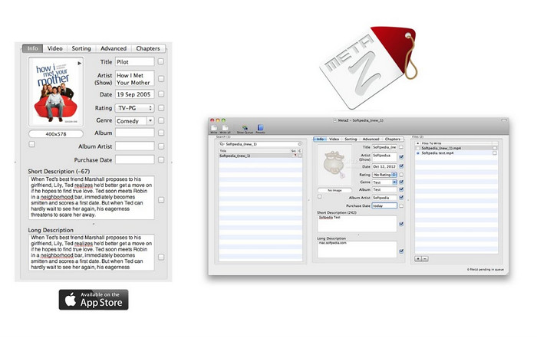
Task: Toggle the checkbox under the 400x578 button
Action: click(x=32, y=144)
